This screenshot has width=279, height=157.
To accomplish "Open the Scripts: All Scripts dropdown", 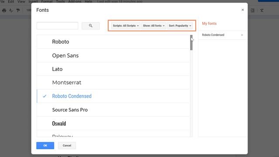I will [126, 26].
